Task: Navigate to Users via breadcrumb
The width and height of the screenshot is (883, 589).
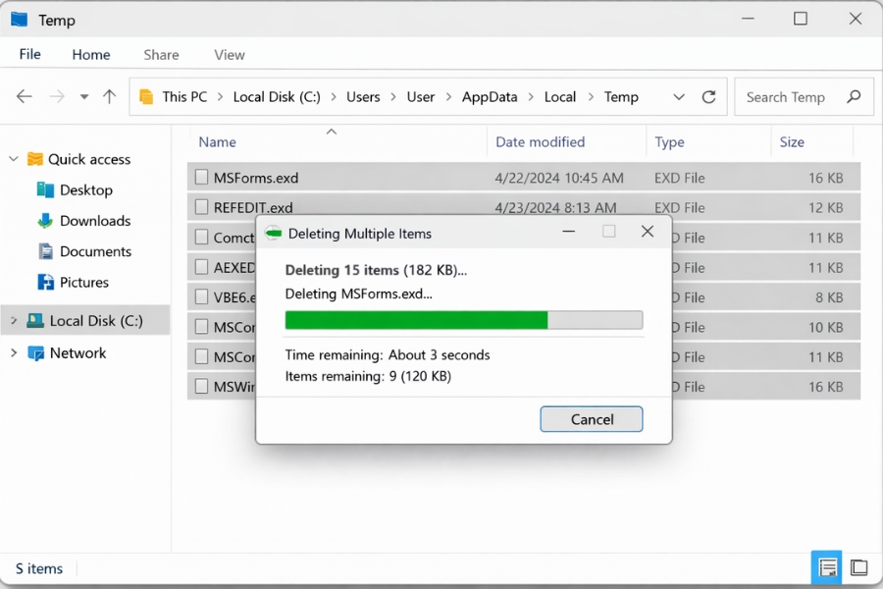Action: 363,96
